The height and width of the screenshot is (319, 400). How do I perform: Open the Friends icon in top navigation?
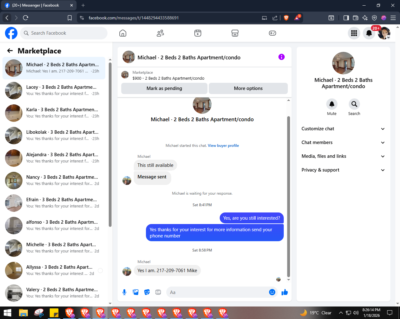tap(160, 33)
